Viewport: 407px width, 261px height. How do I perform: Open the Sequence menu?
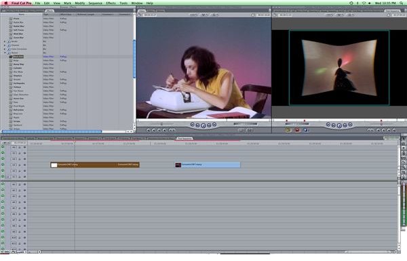point(95,3)
